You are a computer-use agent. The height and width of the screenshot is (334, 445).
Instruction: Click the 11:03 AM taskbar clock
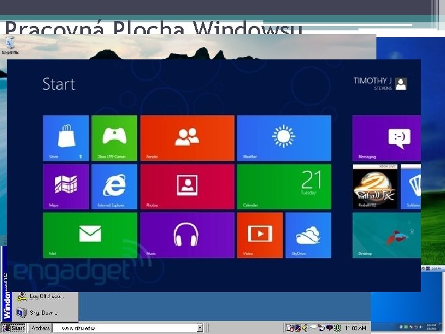pyautogui.click(x=357, y=328)
